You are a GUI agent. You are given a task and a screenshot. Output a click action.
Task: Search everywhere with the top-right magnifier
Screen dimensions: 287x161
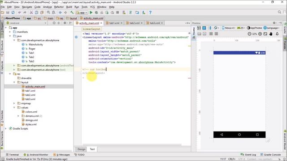pos(279,12)
